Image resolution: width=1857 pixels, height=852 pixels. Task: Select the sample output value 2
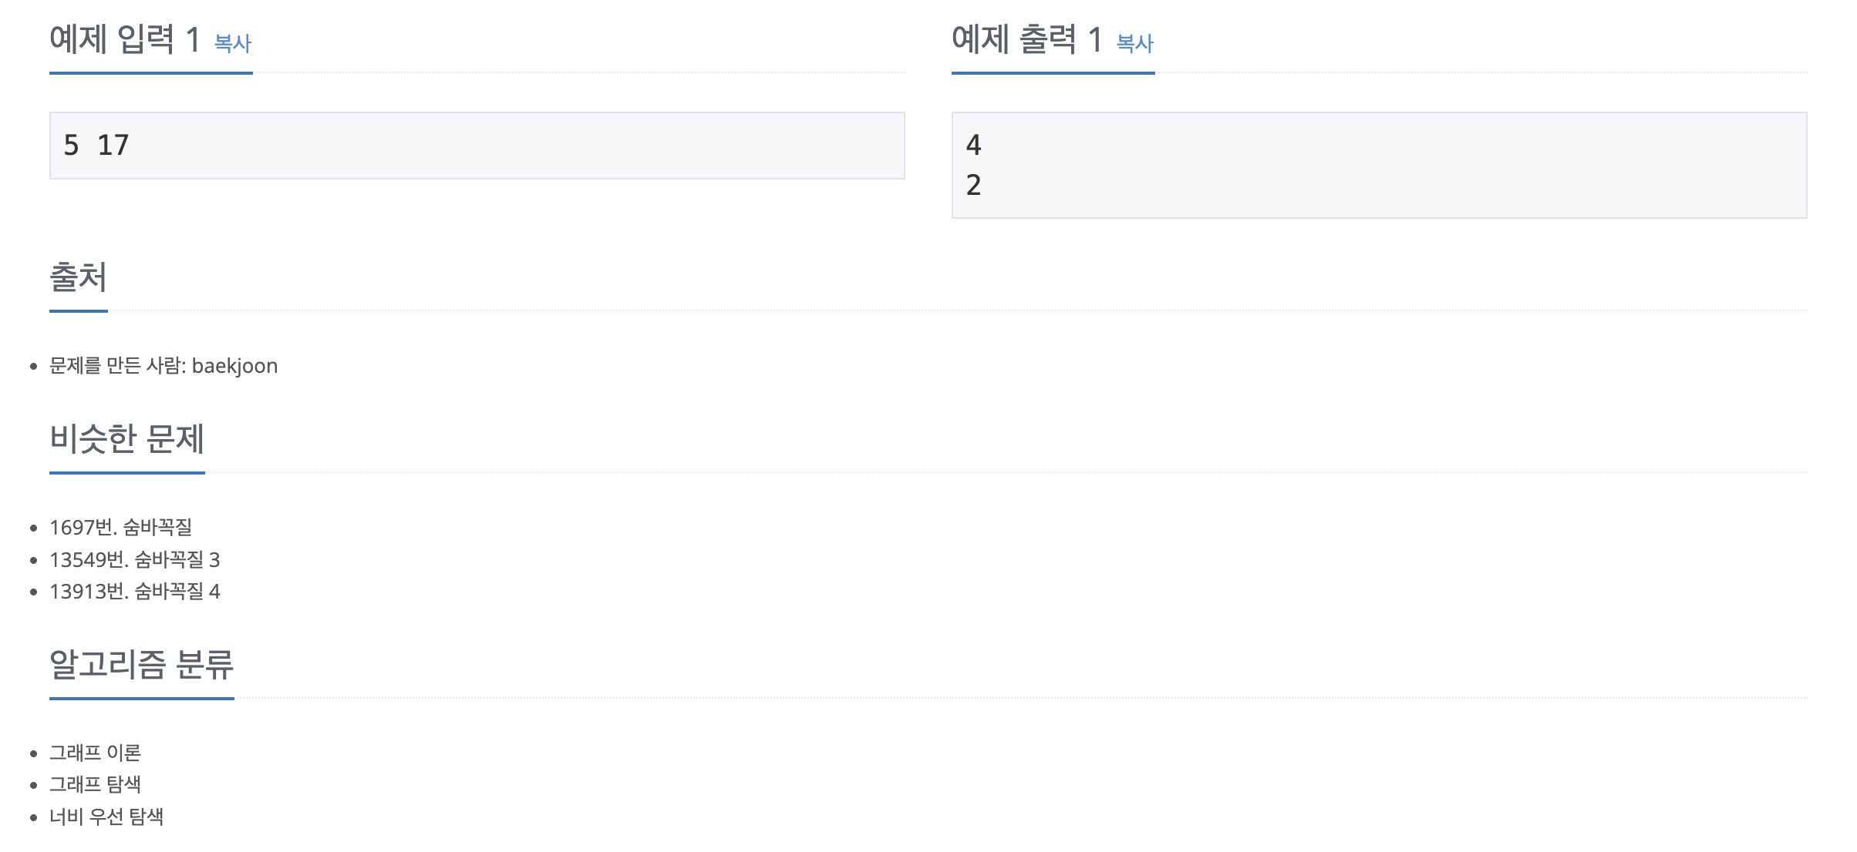tap(973, 183)
